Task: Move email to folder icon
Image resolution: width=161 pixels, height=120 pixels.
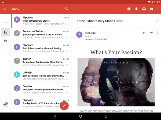Action: click(152, 9)
